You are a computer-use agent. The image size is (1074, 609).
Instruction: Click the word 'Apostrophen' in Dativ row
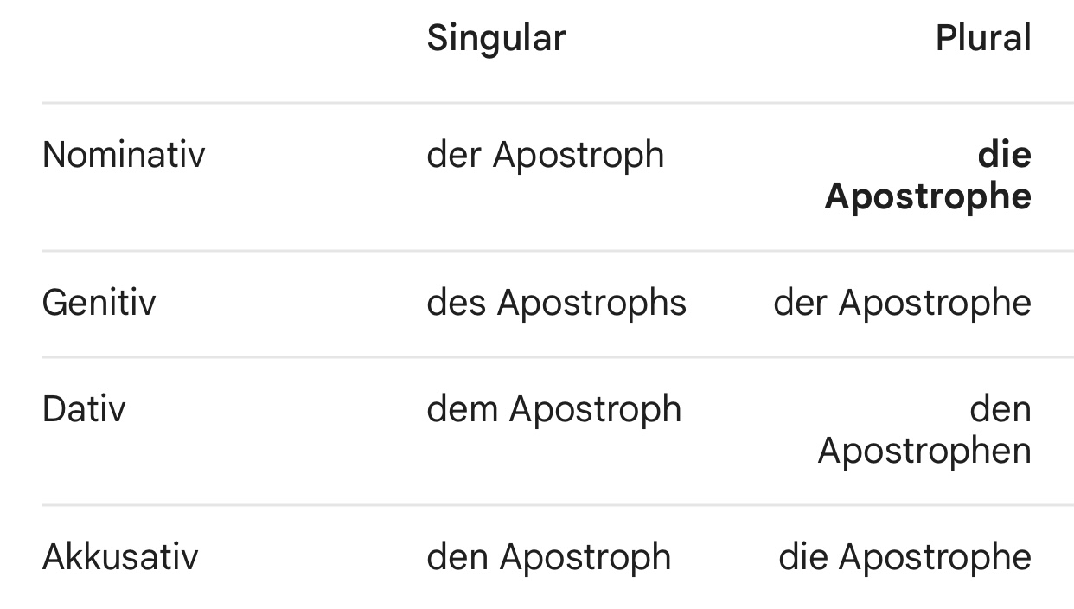924,451
